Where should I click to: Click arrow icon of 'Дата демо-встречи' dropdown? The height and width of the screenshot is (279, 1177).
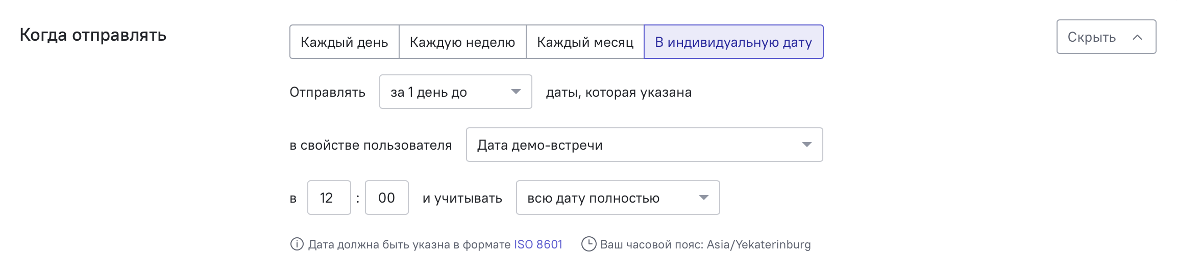(x=807, y=145)
